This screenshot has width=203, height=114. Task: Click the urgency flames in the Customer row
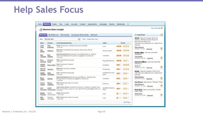[119, 84]
